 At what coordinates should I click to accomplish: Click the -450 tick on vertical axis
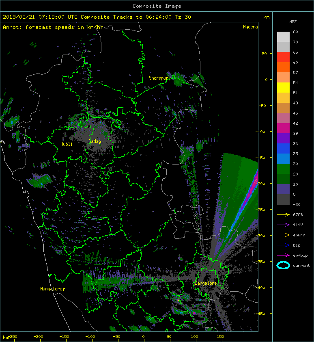point(260,314)
